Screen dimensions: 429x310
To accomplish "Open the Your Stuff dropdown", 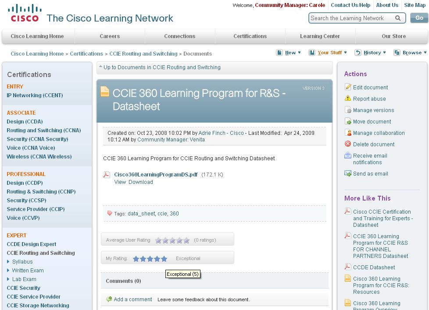I will click(x=328, y=53).
